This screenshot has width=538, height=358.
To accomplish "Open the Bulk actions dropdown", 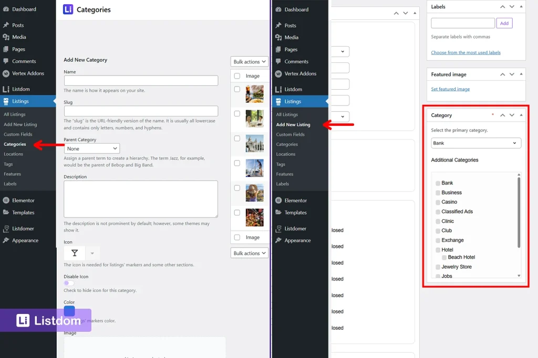I will click(x=249, y=61).
